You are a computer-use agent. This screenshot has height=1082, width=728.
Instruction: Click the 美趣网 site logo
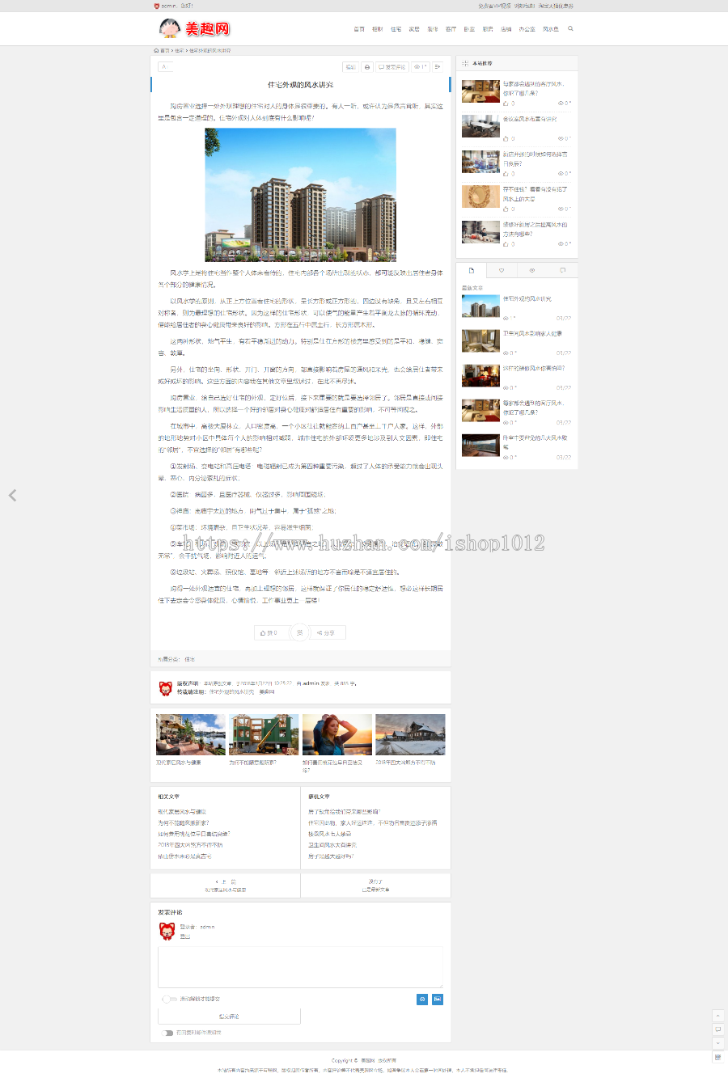coord(194,28)
